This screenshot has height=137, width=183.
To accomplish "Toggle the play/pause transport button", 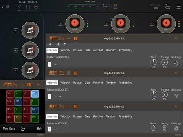I will click(28, 6).
